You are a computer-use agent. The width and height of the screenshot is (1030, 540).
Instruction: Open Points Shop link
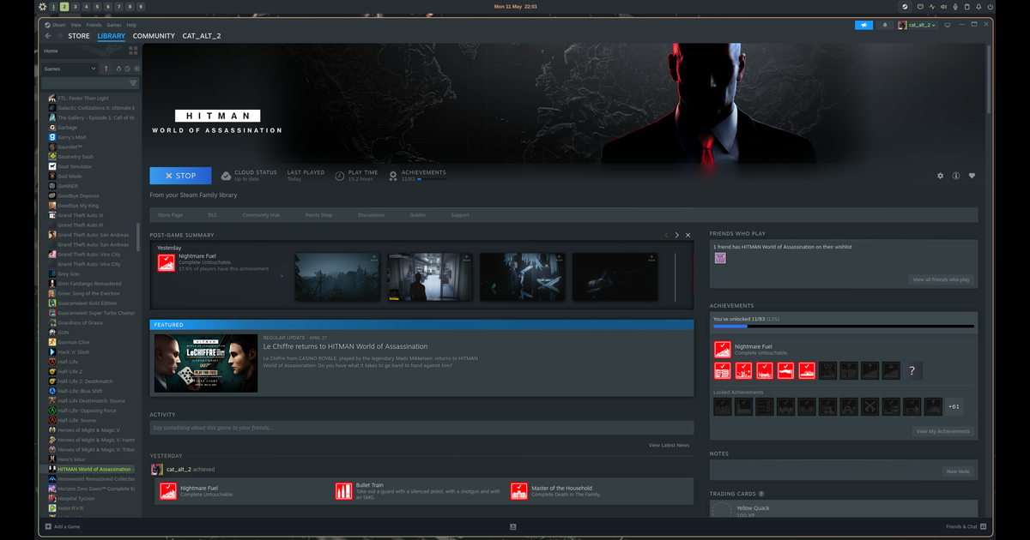click(318, 215)
